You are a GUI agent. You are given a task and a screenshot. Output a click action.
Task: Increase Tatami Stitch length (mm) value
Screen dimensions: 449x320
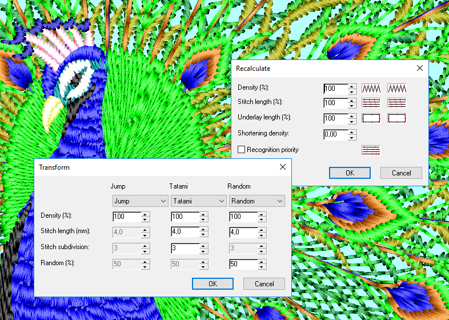coord(203,230)
